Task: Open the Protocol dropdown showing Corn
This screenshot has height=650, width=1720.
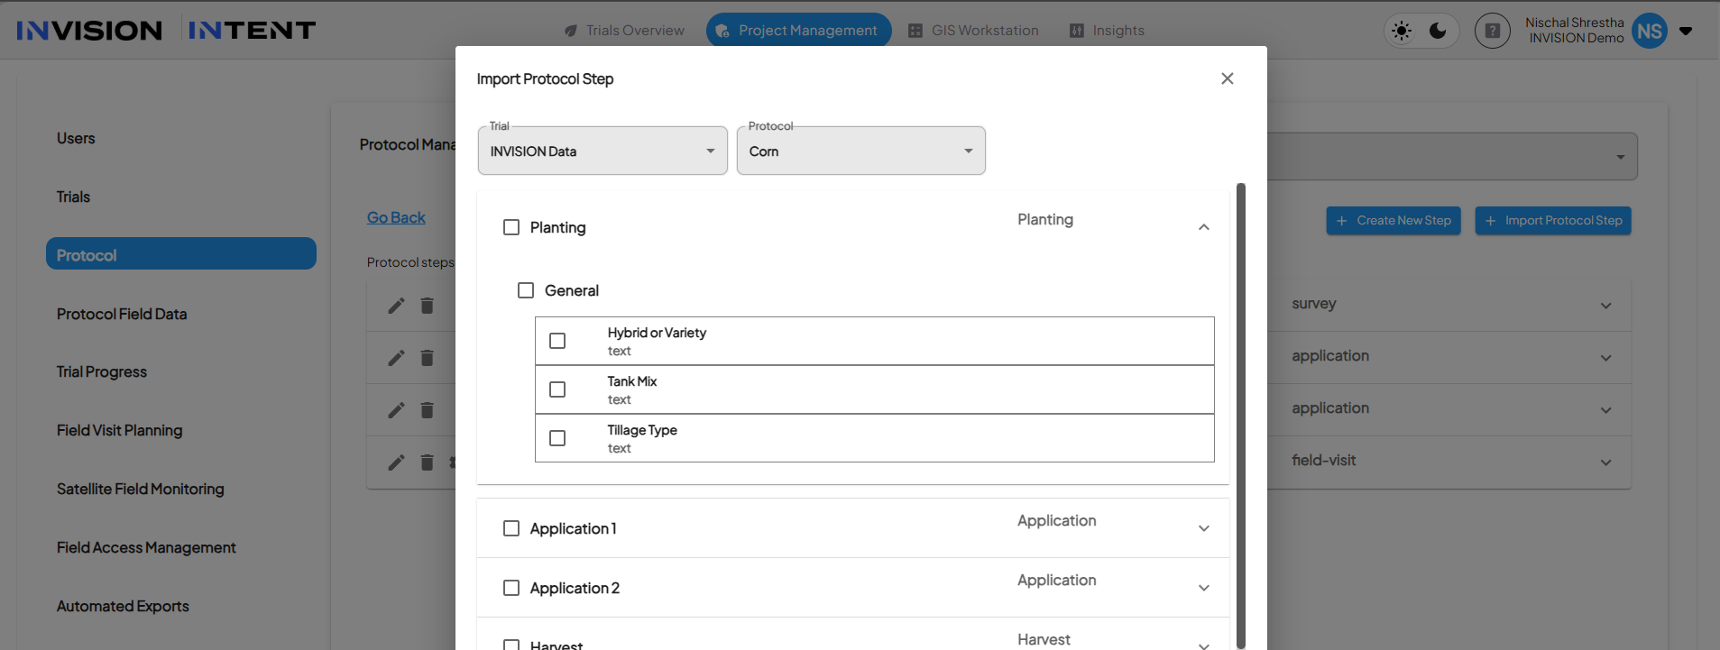Action: [x=860, y=151]
